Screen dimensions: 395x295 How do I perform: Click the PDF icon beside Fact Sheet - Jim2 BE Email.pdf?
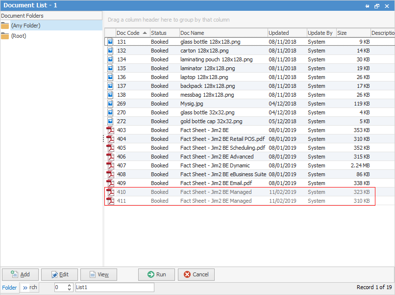point(110,183)
